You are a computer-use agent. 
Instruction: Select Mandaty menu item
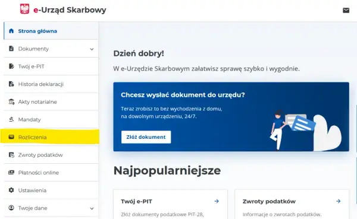51,119
